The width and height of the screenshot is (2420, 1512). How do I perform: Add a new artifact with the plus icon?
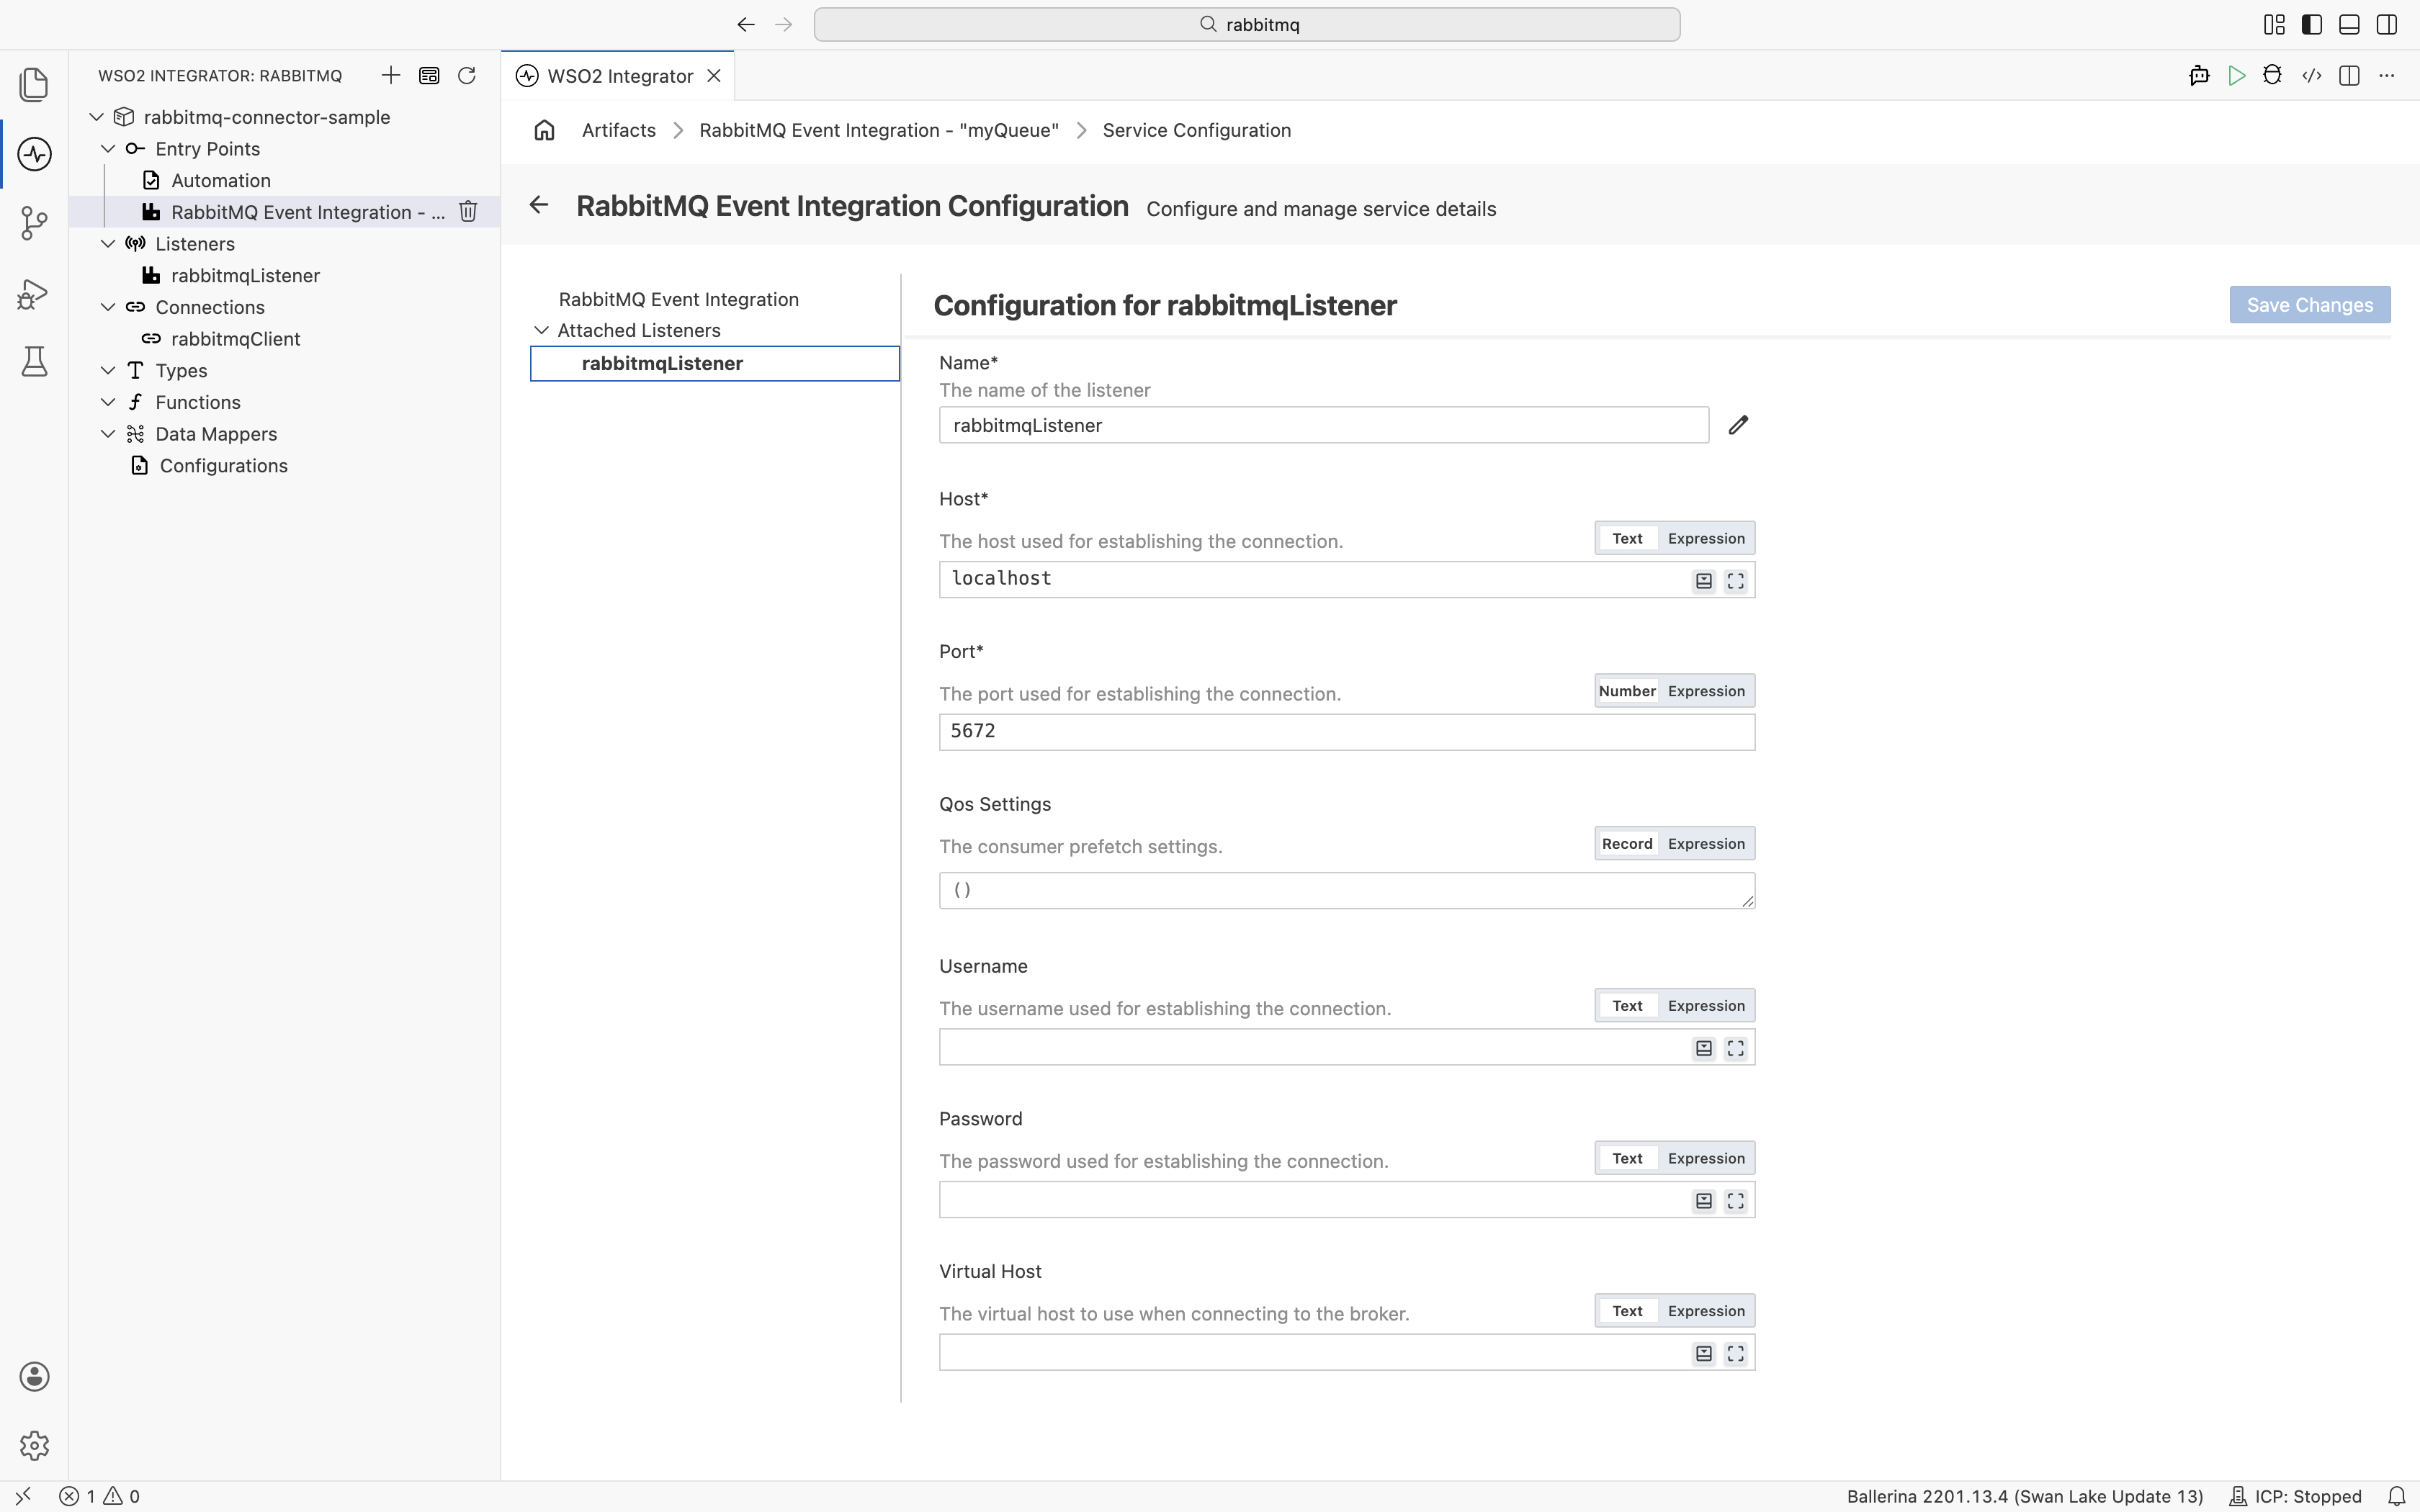coord(391,75)
